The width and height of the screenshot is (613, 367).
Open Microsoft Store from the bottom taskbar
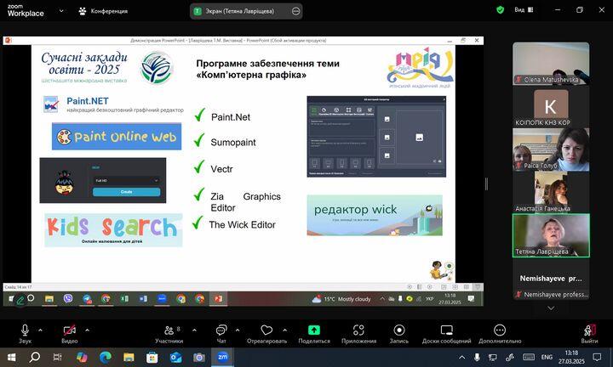152,358
